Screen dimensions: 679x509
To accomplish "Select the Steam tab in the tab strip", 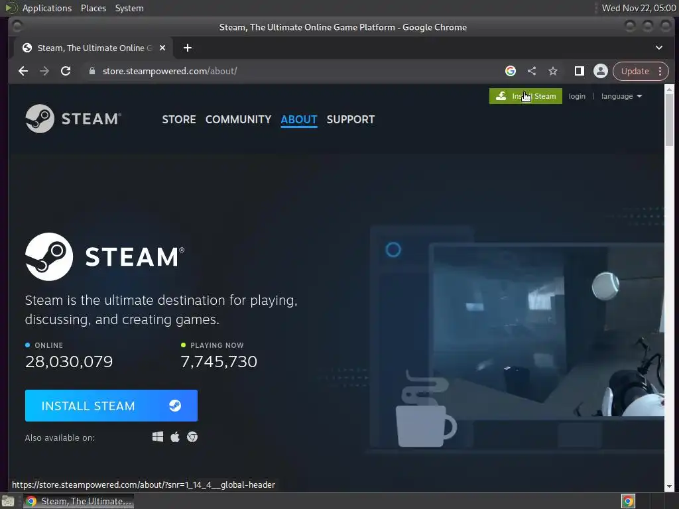I will point(94,48).
